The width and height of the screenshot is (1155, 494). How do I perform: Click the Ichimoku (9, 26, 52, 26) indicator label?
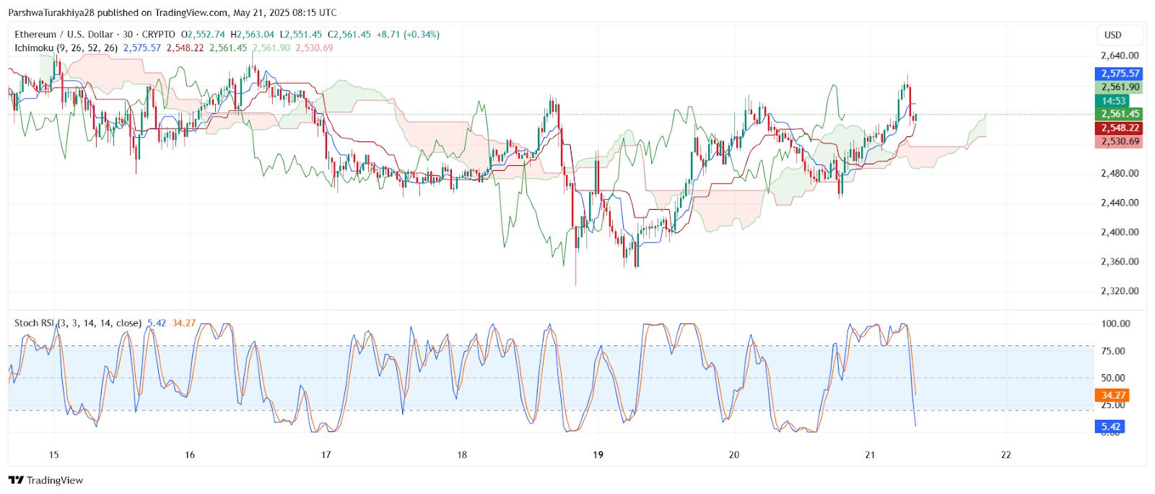pos(66,48)
